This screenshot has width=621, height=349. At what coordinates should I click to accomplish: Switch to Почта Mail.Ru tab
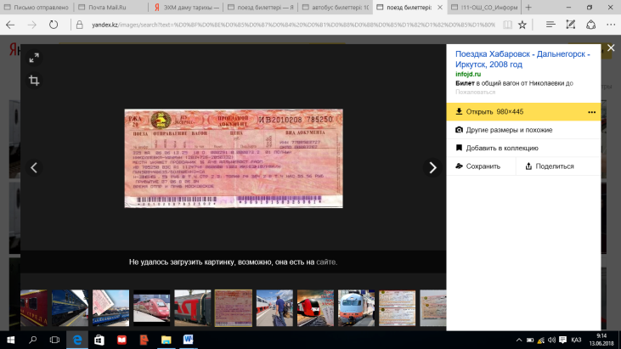(111, 7)
